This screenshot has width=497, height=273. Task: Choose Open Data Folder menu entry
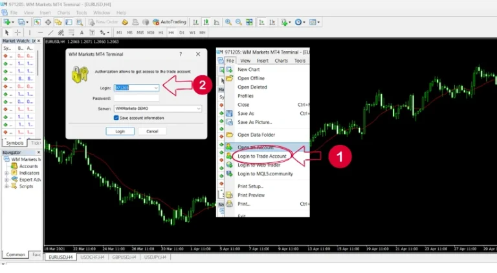[256, 135]
